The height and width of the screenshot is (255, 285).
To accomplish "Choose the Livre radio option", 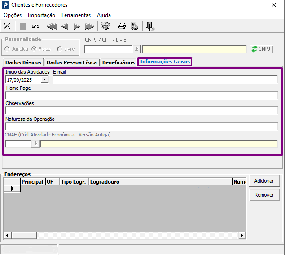I will coord(60,49).
